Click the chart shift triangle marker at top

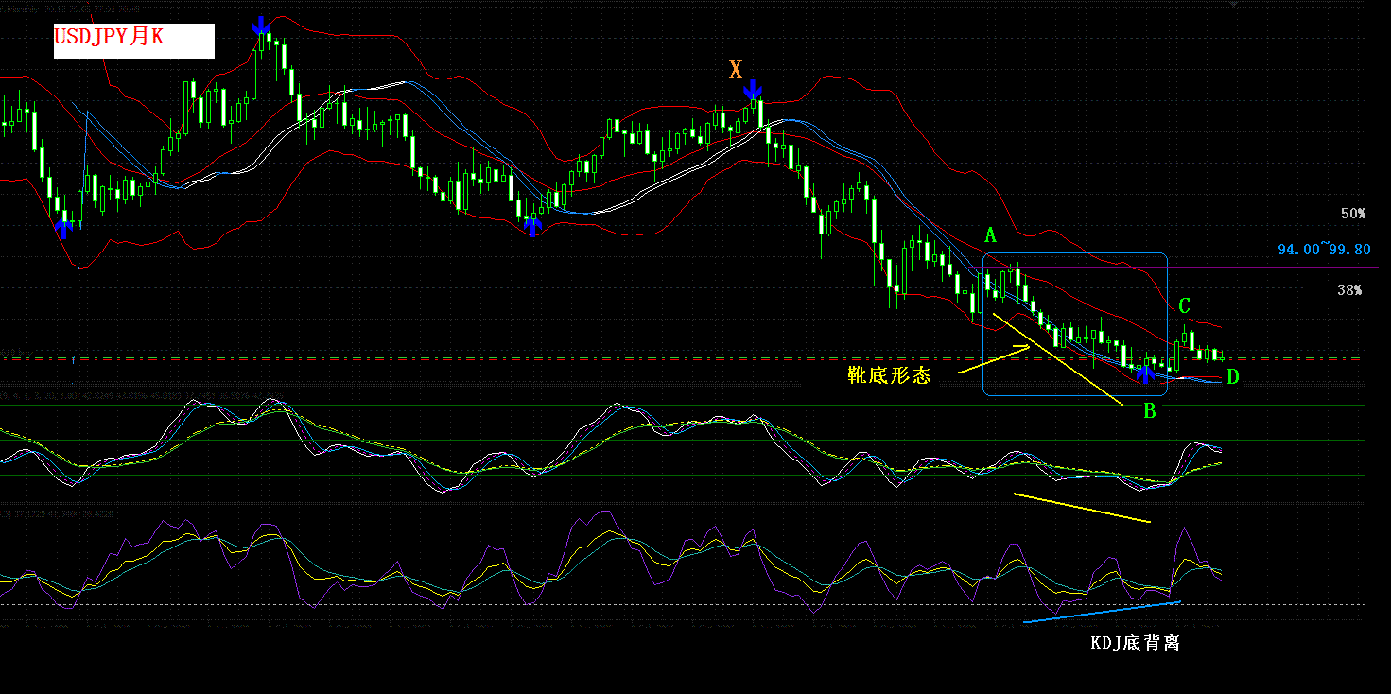click(1232, 4)
